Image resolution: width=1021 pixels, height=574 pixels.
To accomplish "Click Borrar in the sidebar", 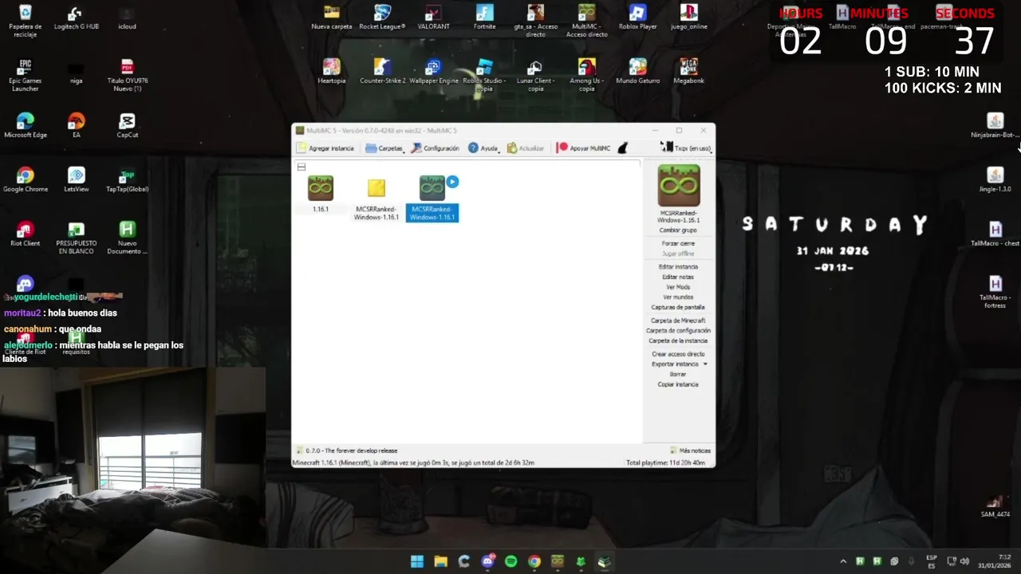I will tap(678, 374).
